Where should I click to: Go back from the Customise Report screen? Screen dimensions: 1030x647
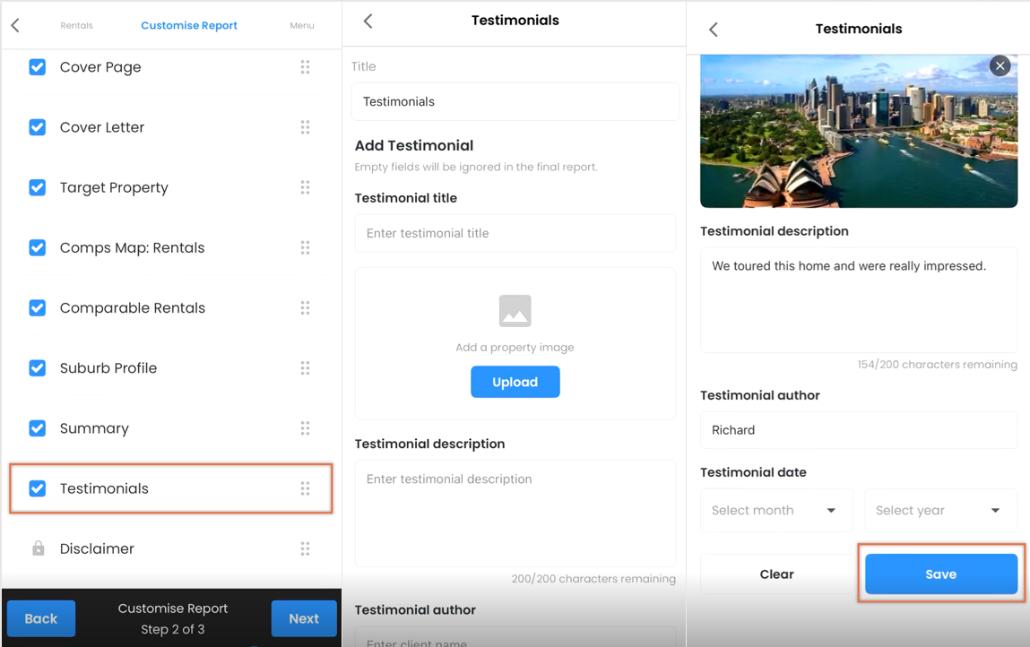pyautogui.click(x=16, y=26)
